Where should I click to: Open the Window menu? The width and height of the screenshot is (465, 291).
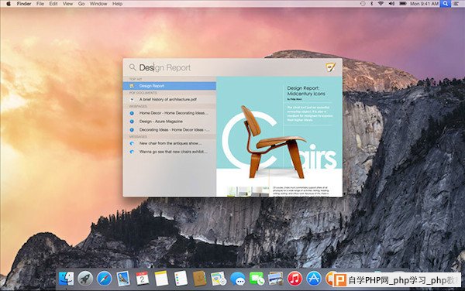(98, 4)
